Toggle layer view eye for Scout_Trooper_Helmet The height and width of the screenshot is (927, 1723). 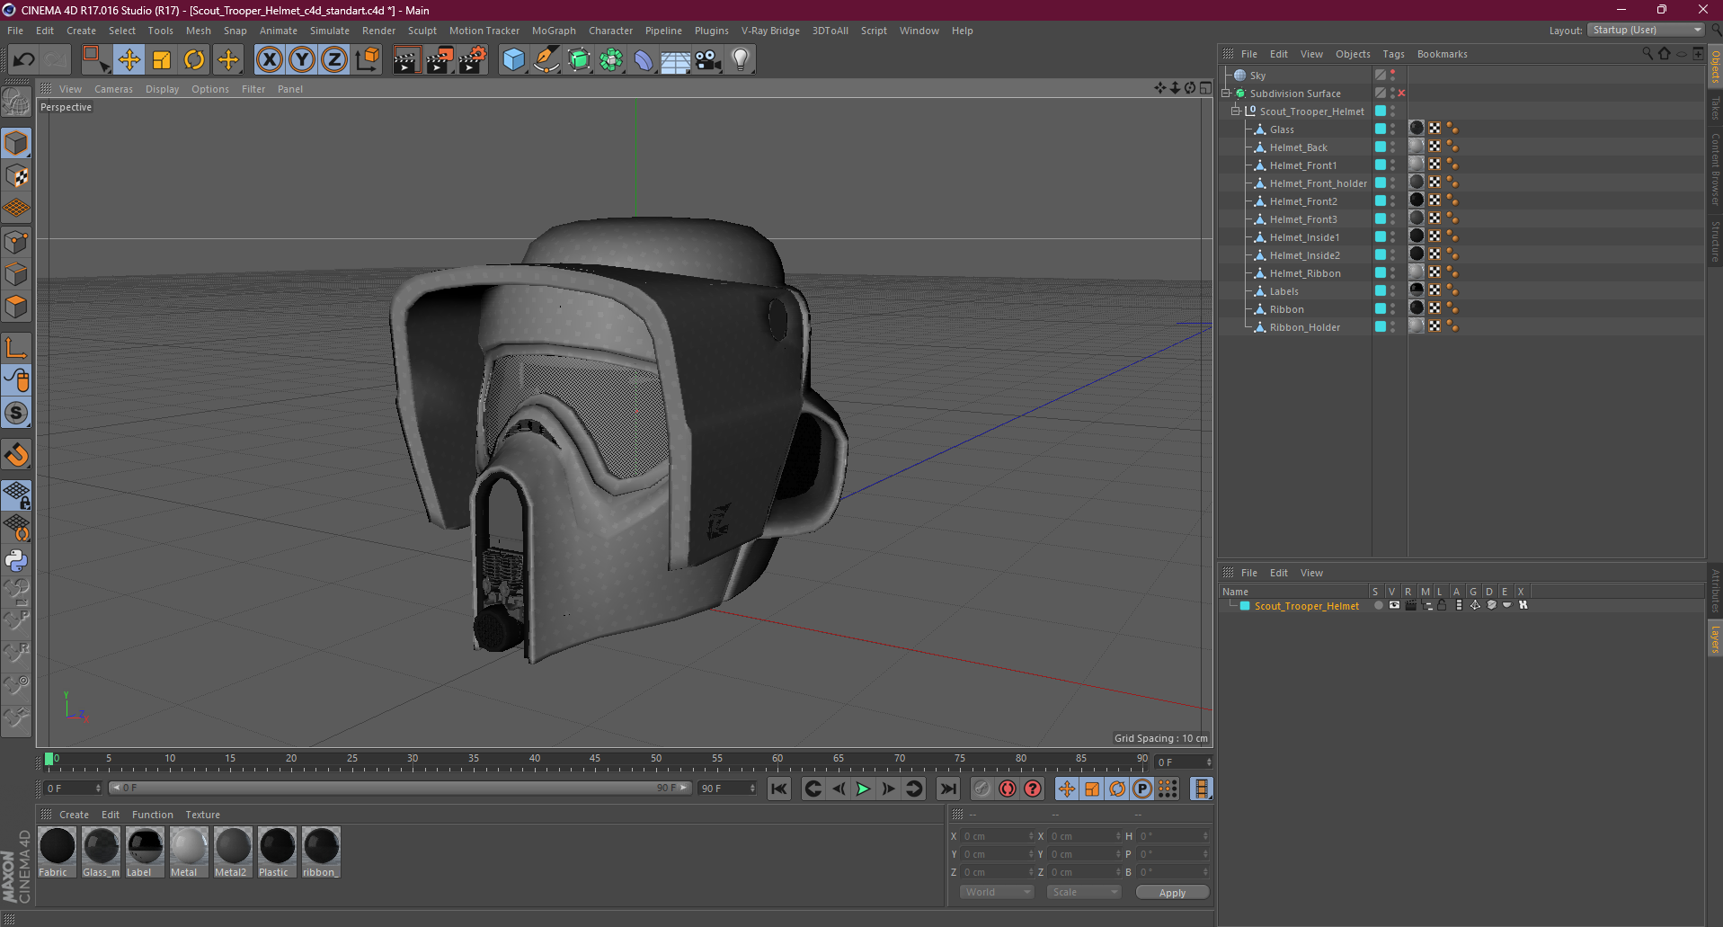click(x=1394, y=605)
